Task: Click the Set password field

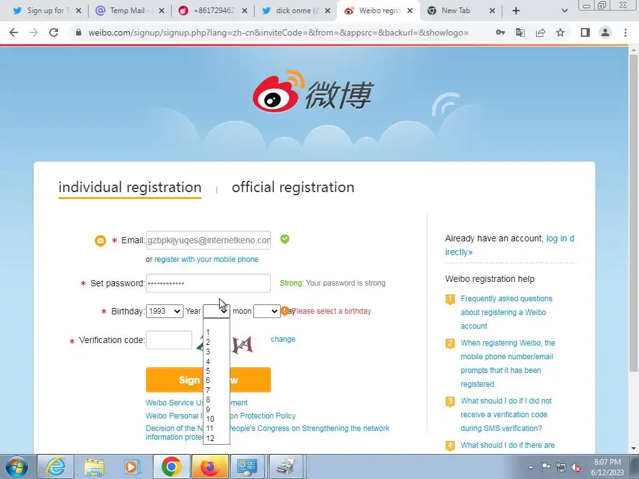Action: pos(208,283)
